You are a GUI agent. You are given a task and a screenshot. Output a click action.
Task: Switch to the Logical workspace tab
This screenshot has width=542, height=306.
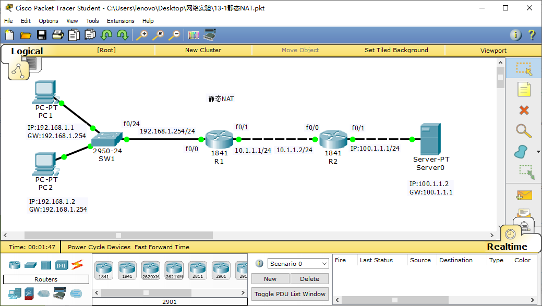tap(27, 51)
